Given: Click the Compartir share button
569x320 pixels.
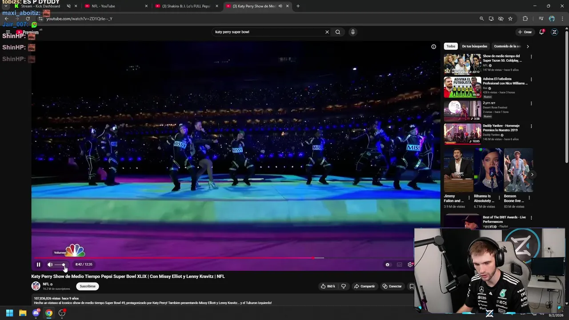Looking at the screenshot, I should click(365, 286).
